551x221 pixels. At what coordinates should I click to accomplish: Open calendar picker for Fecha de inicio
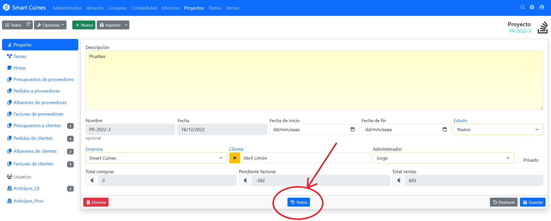tap(352, 129)
